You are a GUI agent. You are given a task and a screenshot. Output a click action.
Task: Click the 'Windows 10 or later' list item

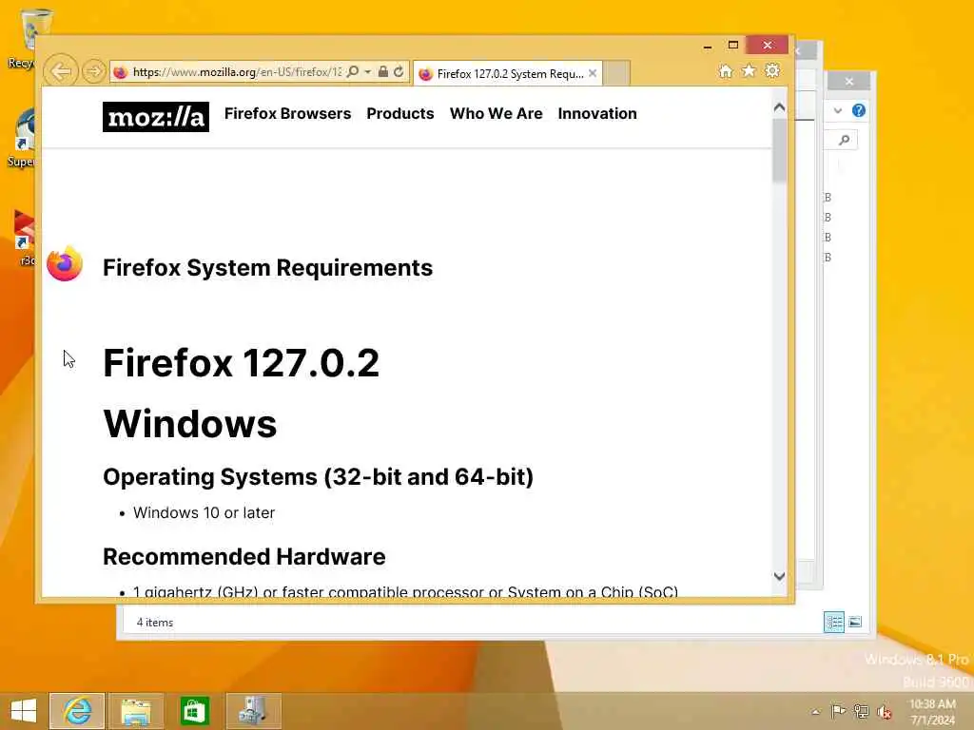(204, 512)
